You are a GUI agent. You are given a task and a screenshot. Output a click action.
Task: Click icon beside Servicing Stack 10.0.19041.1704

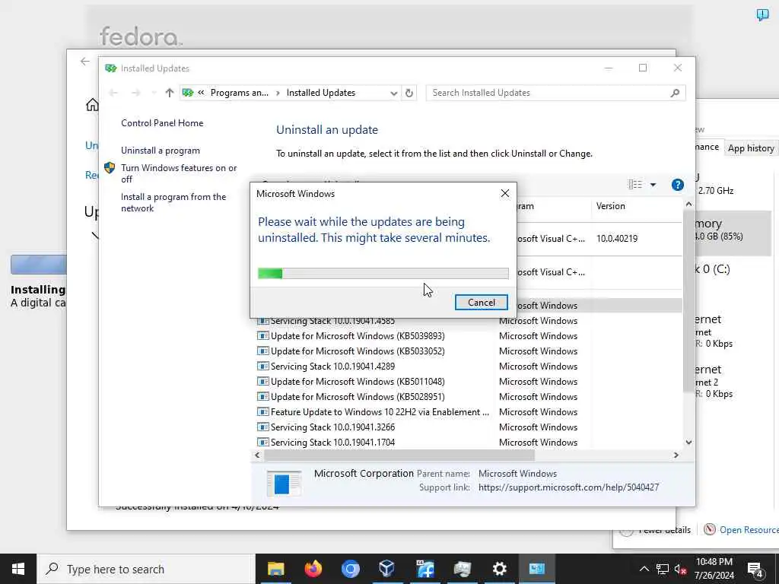pos(262,442)
